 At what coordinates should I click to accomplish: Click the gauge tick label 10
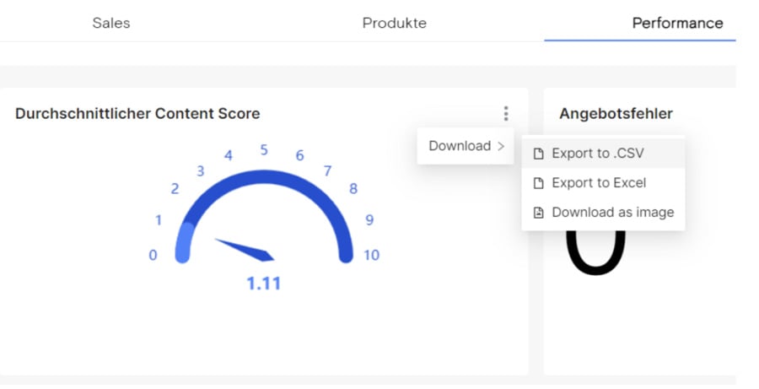(x=371, y=255)
